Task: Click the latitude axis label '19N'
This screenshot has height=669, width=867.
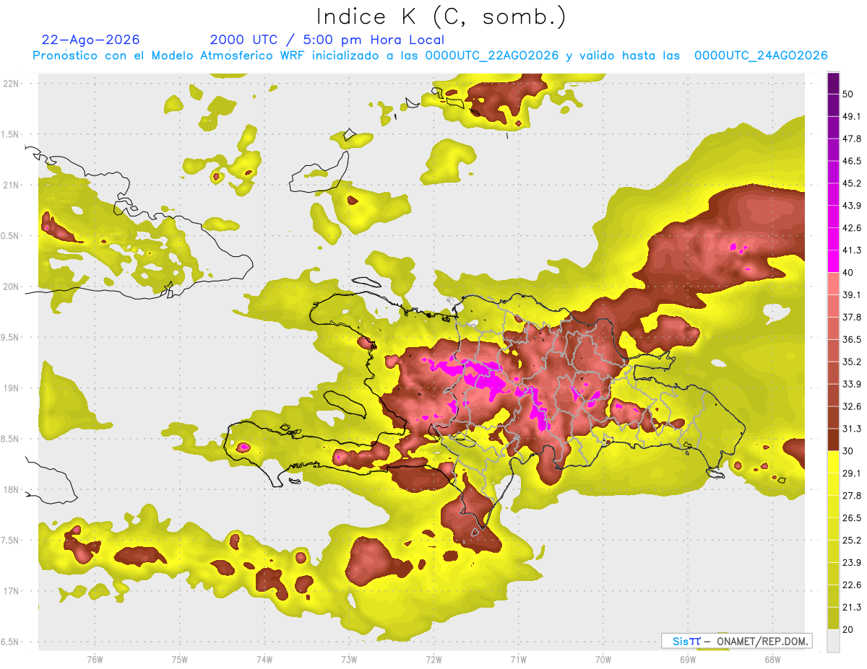Action: [11, 388]
